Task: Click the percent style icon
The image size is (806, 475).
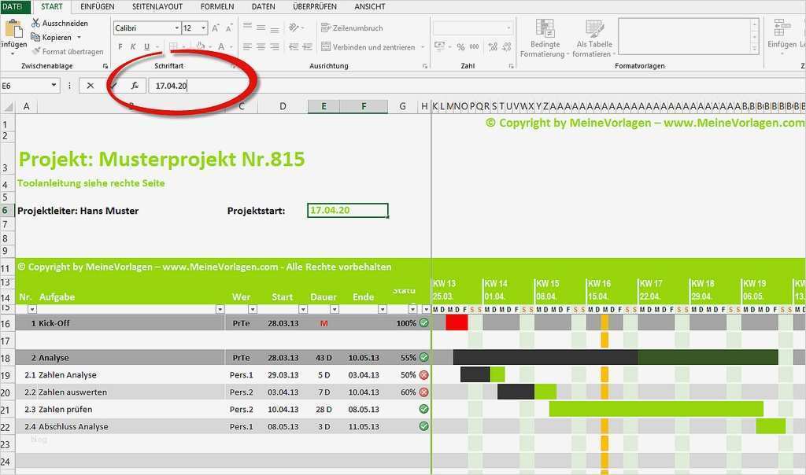Action: tap(460, 46)
